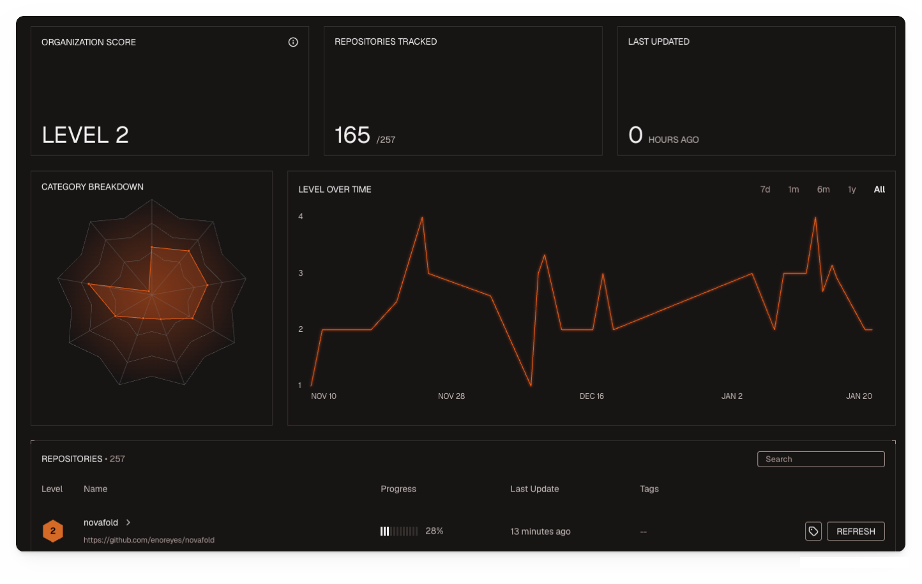Click the novafold repository name
The image size is (922, 584).
102,522
